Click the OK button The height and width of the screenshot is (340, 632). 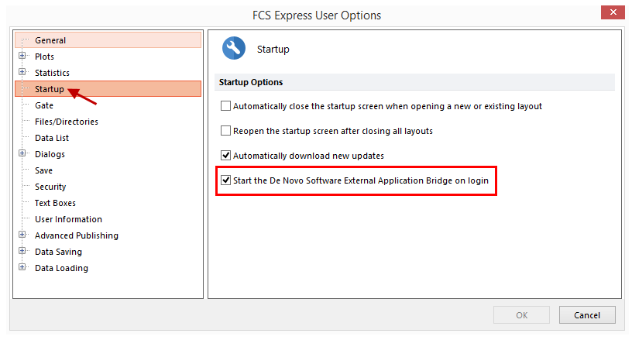[521, 315]
